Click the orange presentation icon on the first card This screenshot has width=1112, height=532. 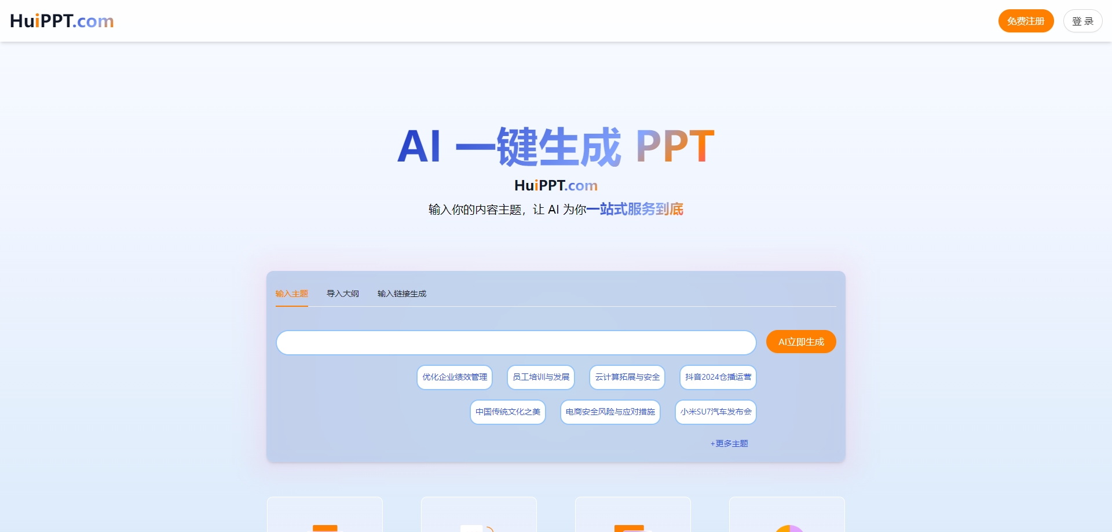pos(324,527)
